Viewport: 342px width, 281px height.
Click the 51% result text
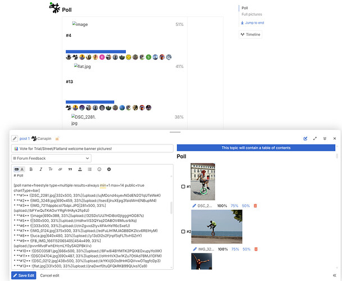(180, 25)
